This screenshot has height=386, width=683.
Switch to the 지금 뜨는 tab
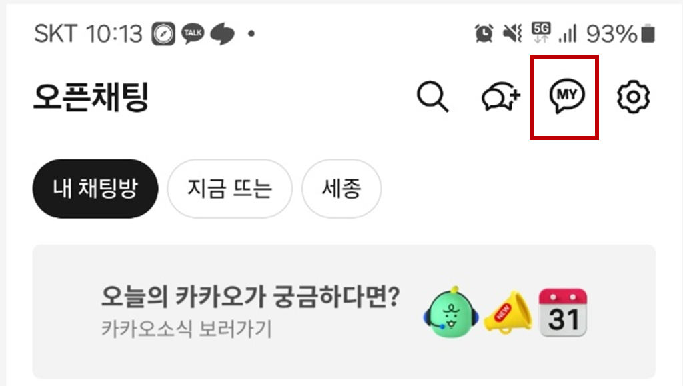pos(229,189)
